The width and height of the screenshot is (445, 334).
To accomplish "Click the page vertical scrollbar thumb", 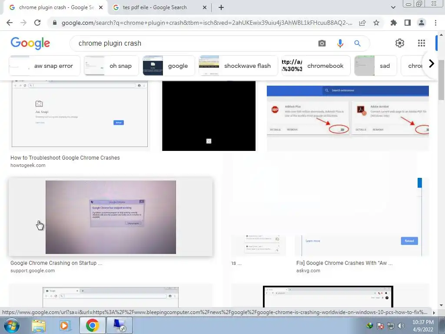I will point(441,80).
